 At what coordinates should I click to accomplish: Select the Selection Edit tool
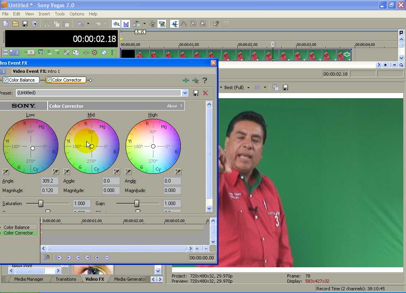pyautogui.click(x=193, y=24)
